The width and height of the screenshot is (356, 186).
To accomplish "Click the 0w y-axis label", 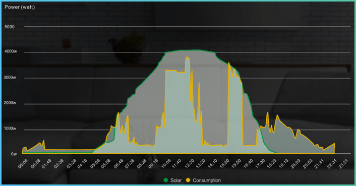I will coord(14,154).
